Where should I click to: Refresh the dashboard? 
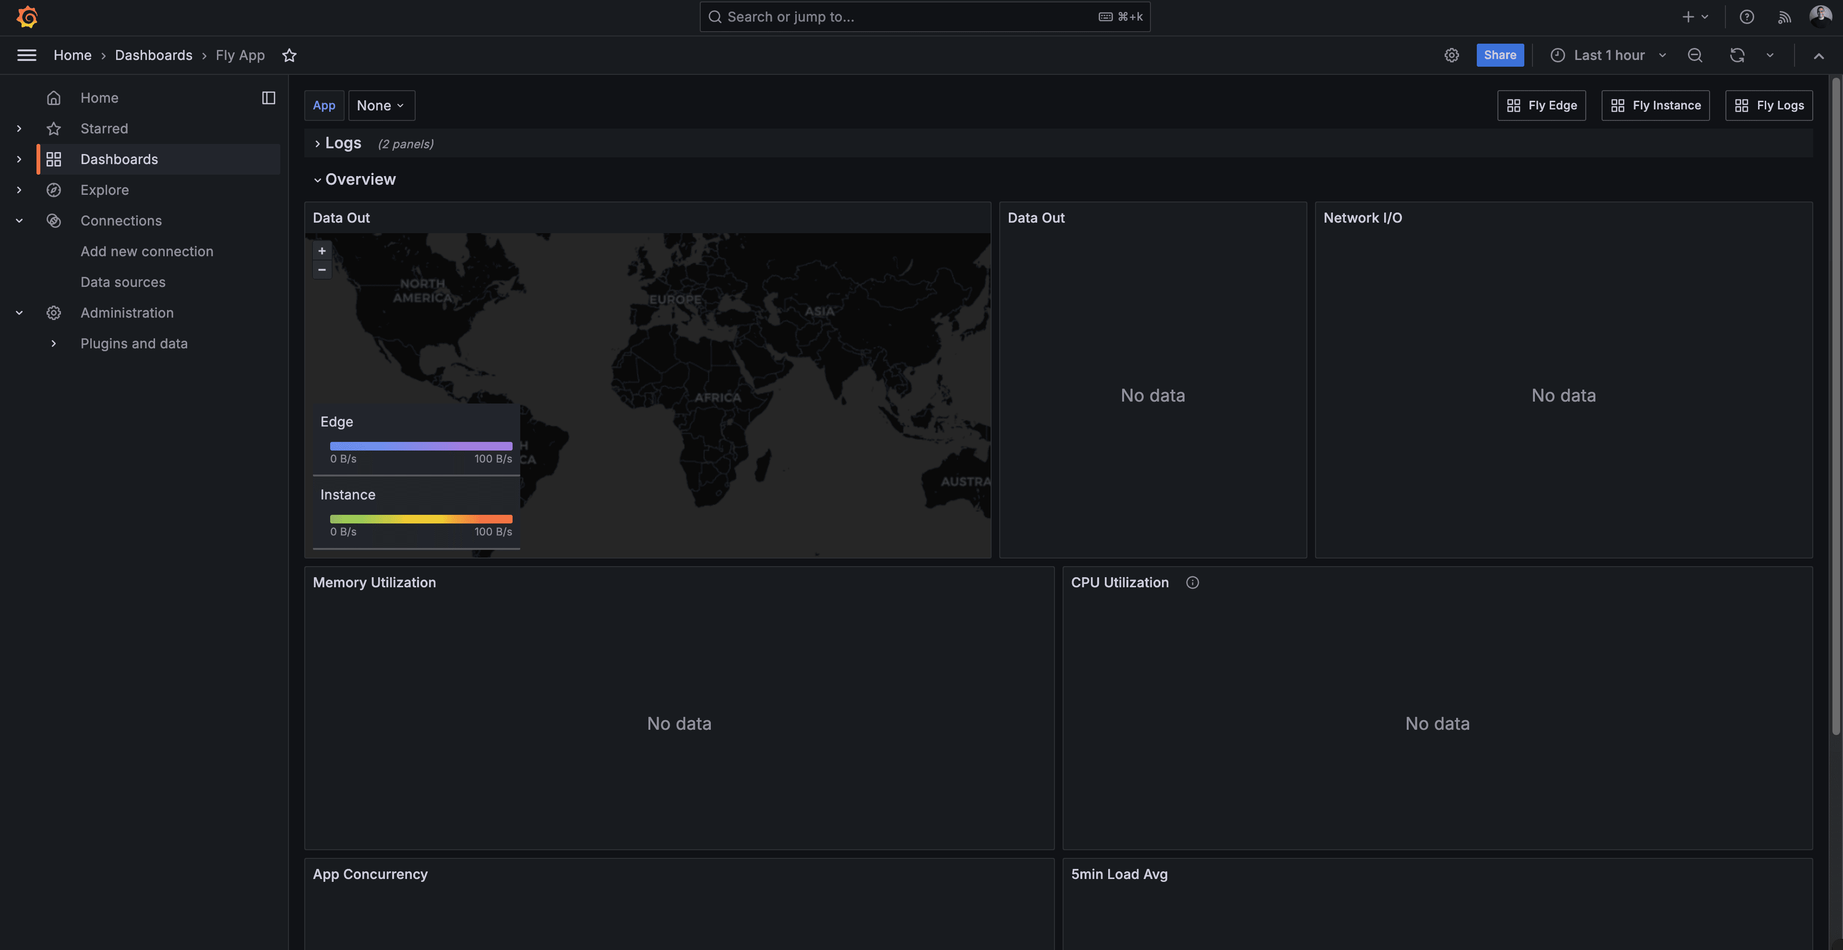click(1736, 55)
